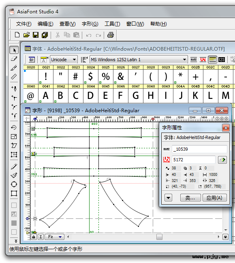
Task: Select the add pen-point drawing tool
Action: tap(14, 89)
